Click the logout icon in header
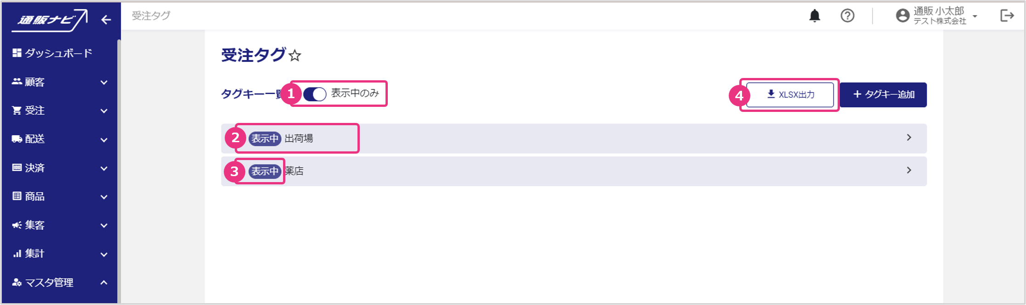The height and width of the screenshot is (305, 1026). click(1007, 16)
